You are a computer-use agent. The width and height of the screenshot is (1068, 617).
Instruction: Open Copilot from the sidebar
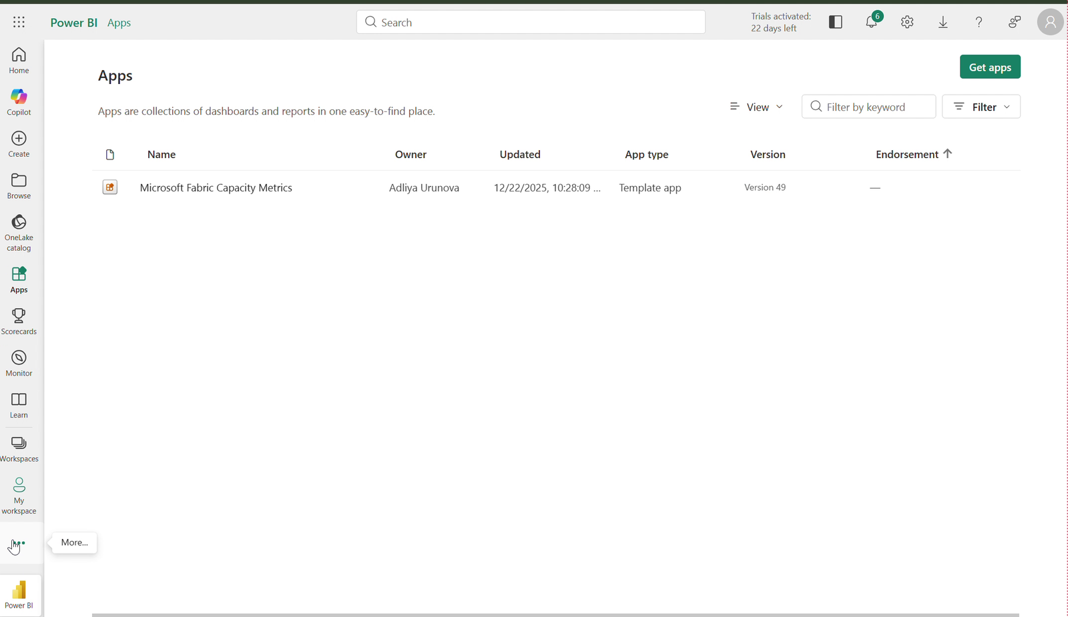[19, 102]
